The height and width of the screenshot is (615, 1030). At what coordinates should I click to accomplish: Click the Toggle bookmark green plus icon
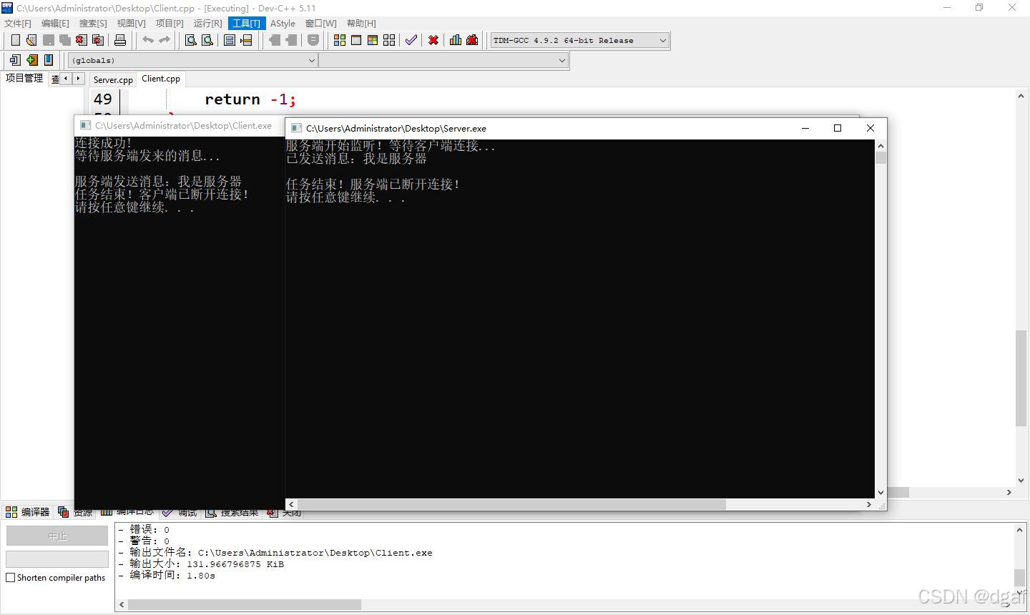(31, 60)
